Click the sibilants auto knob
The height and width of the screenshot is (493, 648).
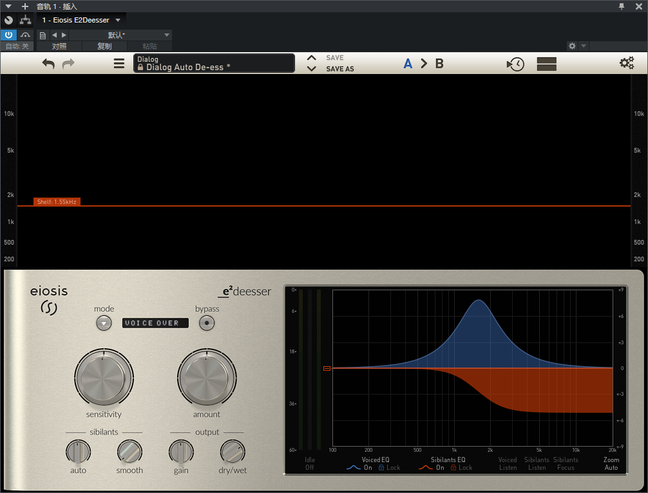pyautogui.click(x=78, y=452)
